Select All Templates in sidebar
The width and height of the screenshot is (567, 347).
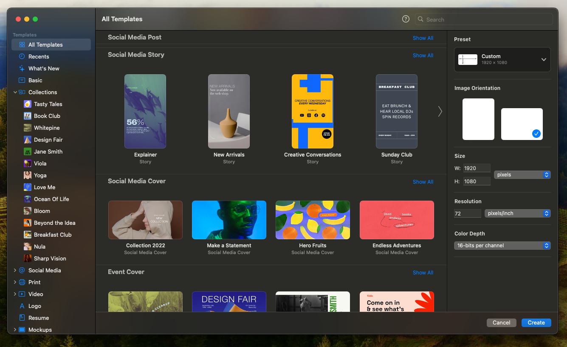tap(45, 45)
